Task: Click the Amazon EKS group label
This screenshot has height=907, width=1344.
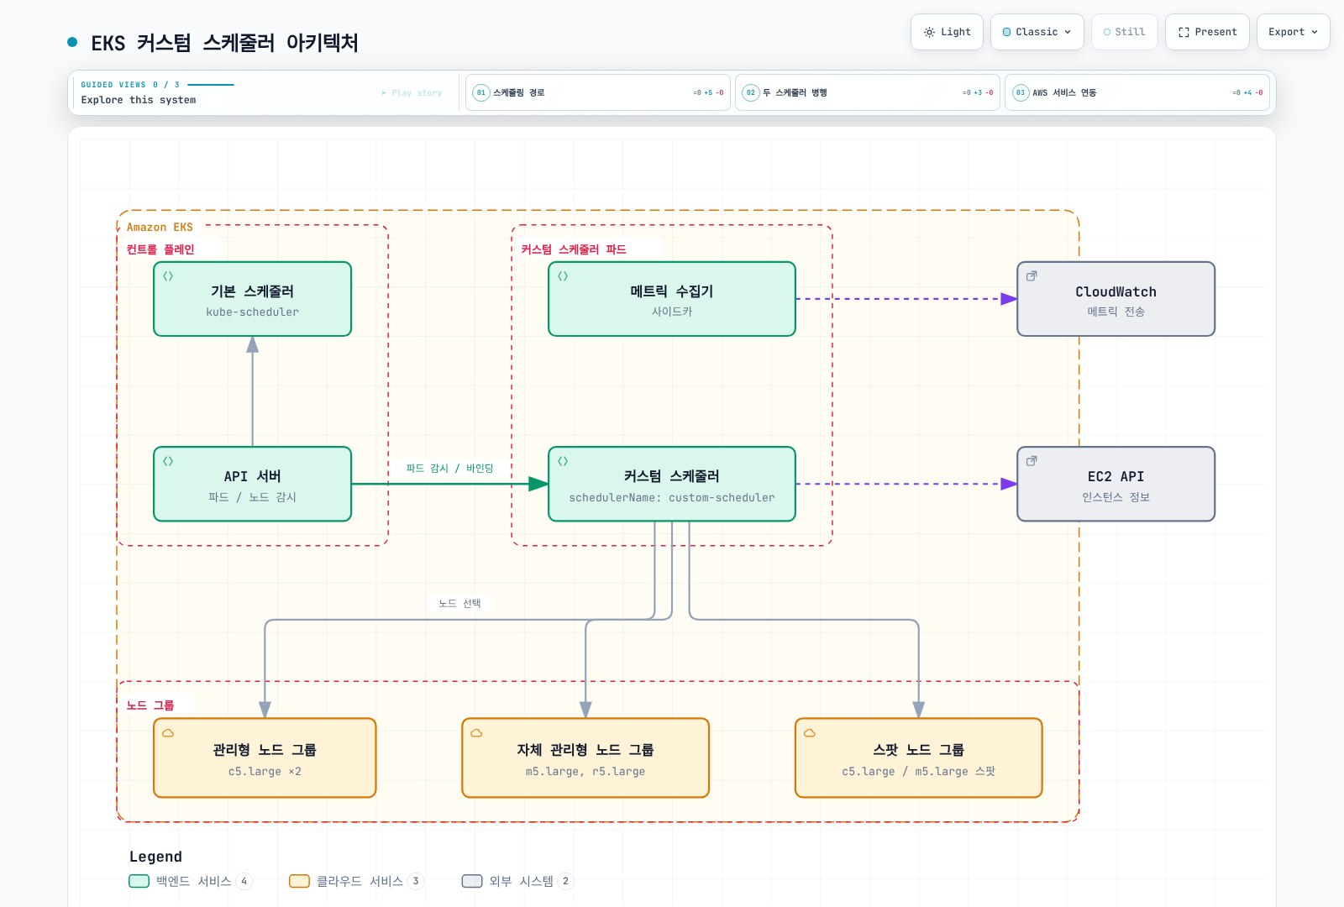Action: tap(160, 228)
